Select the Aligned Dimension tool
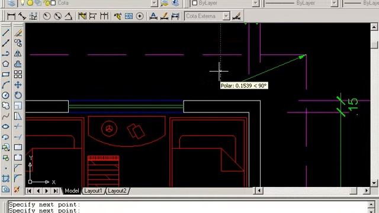379x213 pixels. [23, 16]
